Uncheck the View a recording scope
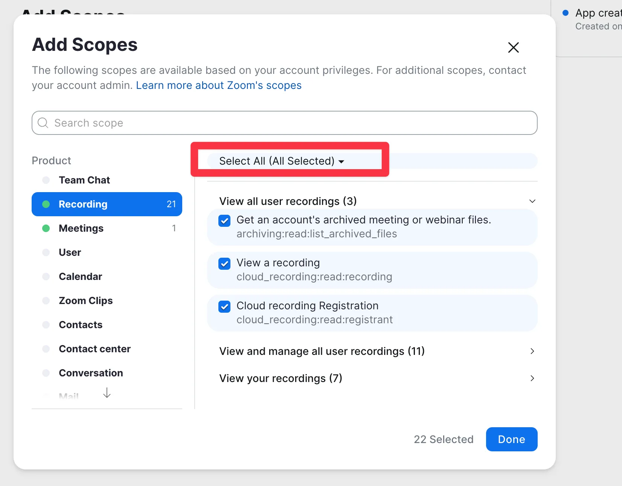 [225, 264]
